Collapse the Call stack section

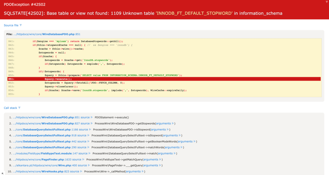pos(12,108)
